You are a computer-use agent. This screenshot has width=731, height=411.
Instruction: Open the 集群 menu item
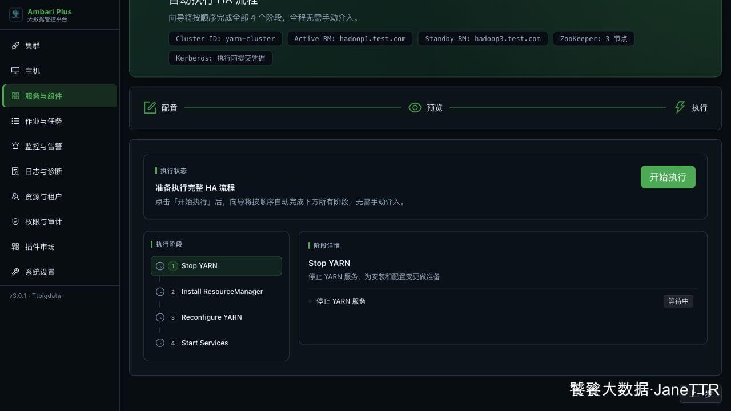(x=60, y=46)
